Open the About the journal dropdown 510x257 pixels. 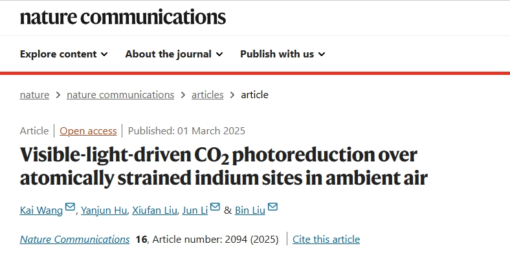pyautogui.click(x=174, y=54)
